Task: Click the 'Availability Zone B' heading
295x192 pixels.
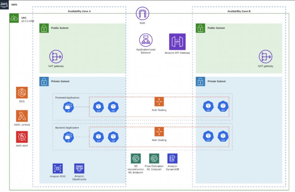Action: 239,11
